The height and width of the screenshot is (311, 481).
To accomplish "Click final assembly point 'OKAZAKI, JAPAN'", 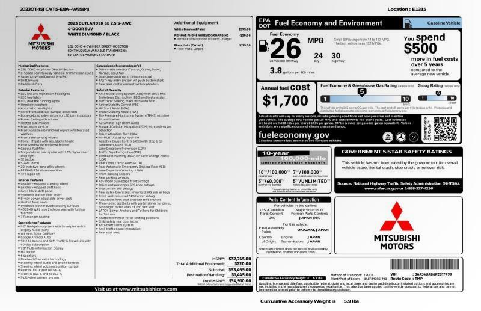I will pos(313,230).
